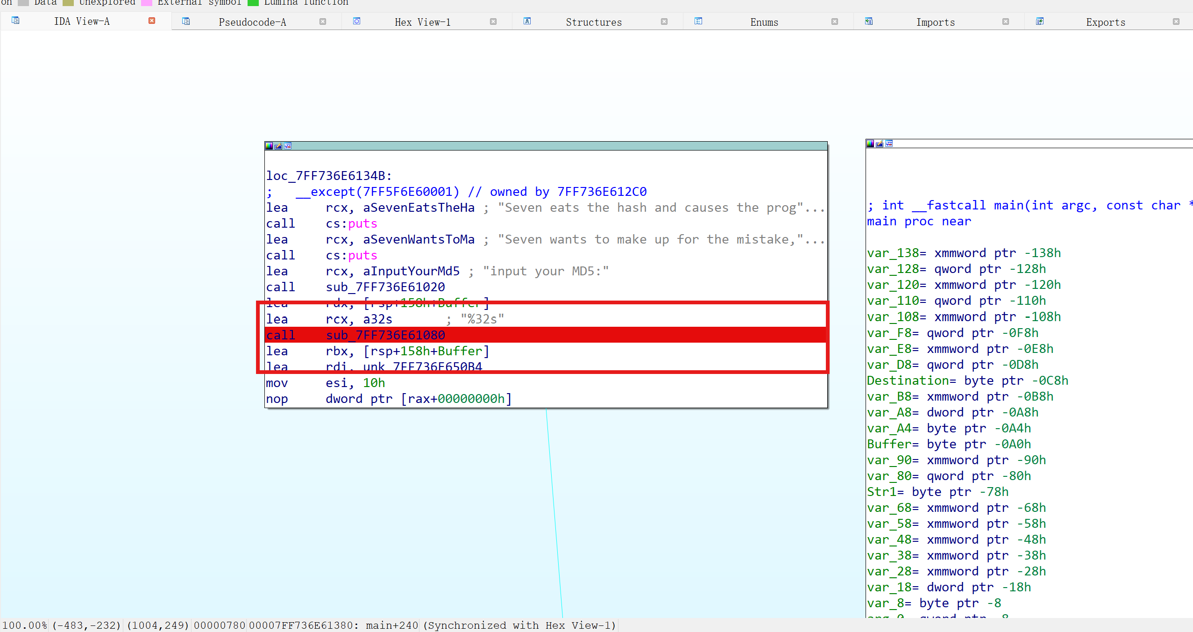Image resolution: width=1193 pixels, height=632 pixels.
Task: Click the node color icon of the loc_7FF736E6134B block
Action: pyautogui.click(x=269, y=146)
